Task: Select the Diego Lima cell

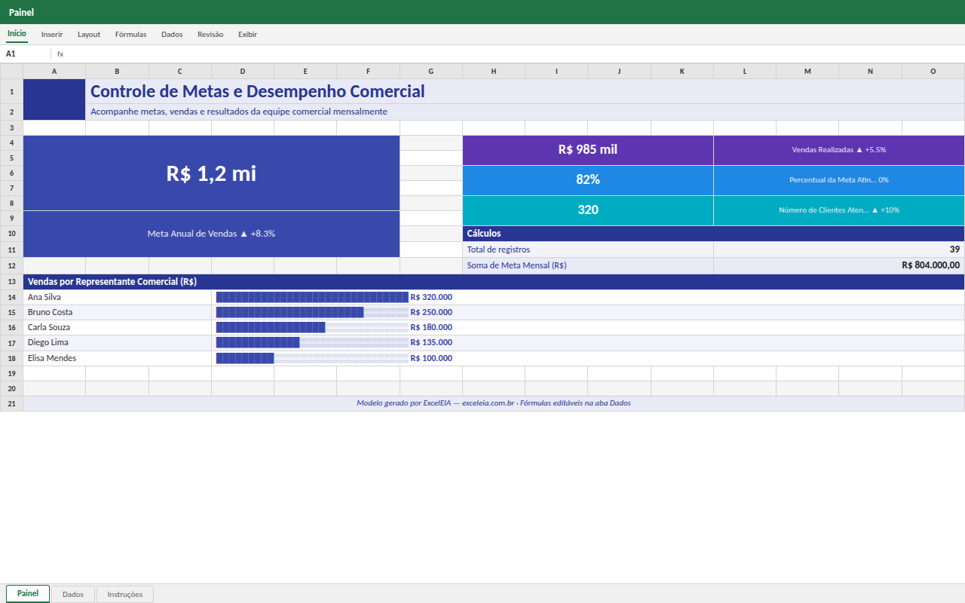Action: point(118,342)
